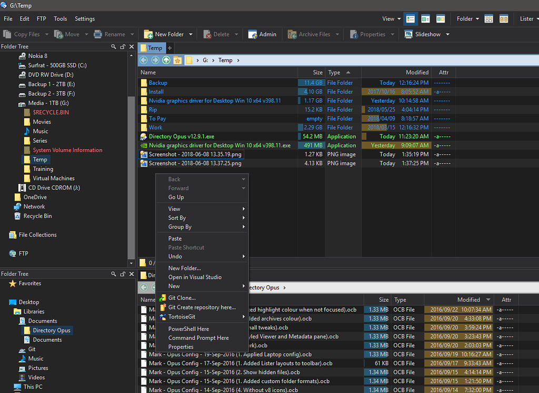Click search icon in top Folder Tree header
Image resolution: width=539 pixels, height=393 pixels.
pos(114,47)
